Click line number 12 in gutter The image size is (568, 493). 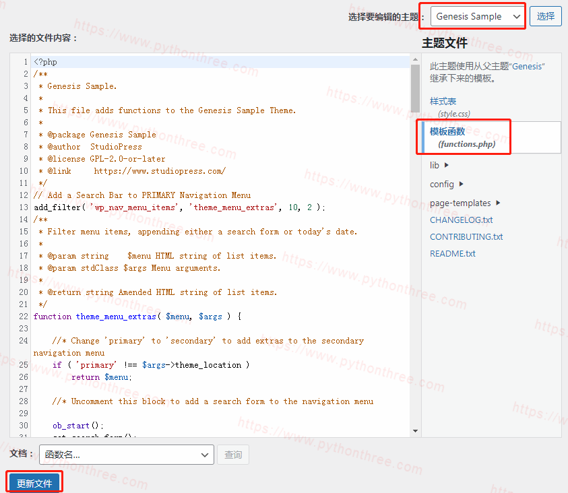pos(23,195)
